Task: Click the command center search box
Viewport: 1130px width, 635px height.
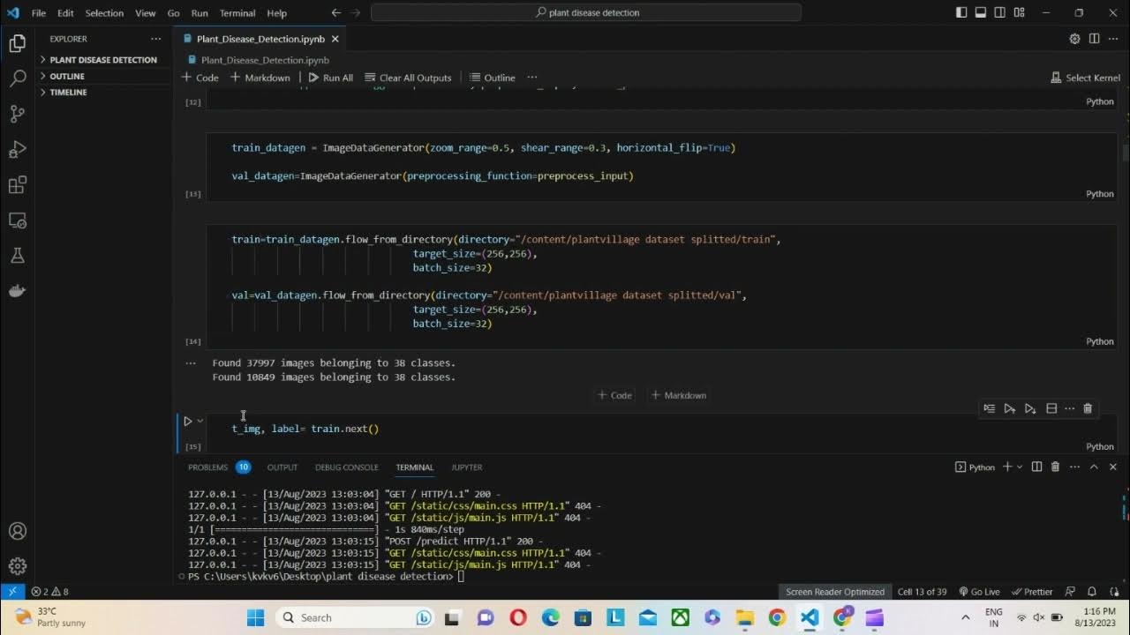Action: [x=586, y=13]
